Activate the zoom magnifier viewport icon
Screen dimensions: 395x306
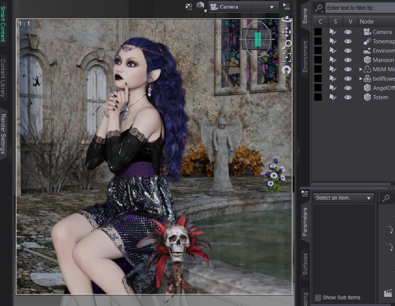pyautogui.click(x=286, y=45)
